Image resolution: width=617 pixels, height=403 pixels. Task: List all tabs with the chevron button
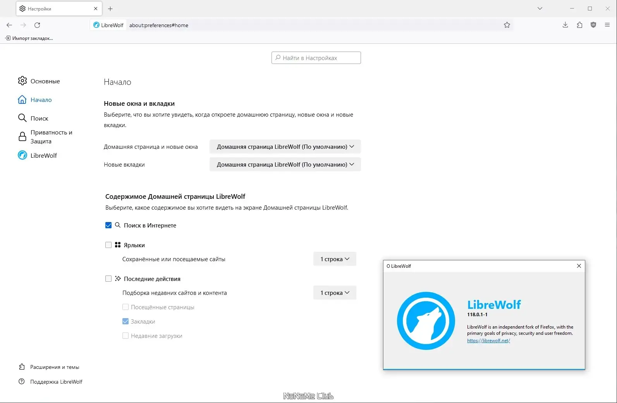pos(540,9)
